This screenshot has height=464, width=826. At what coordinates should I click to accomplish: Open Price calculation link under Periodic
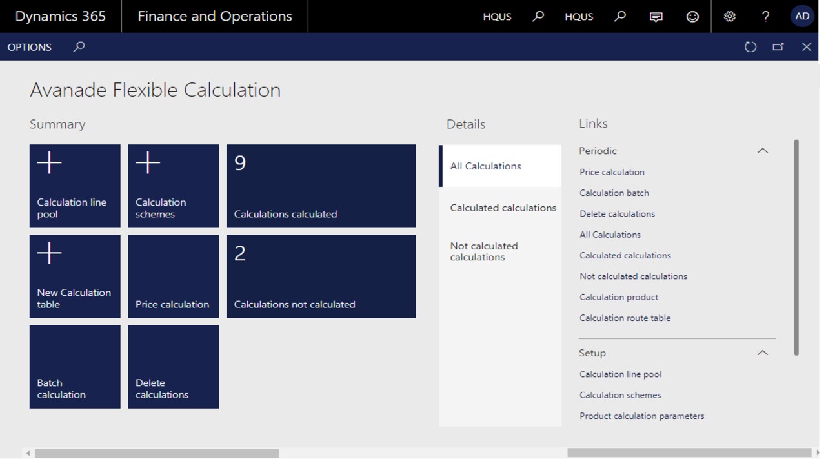tap(612, 172)
